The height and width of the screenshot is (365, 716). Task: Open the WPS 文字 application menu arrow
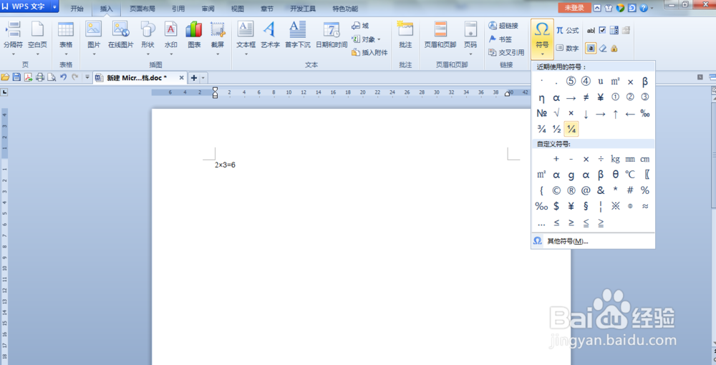point(55,7)
